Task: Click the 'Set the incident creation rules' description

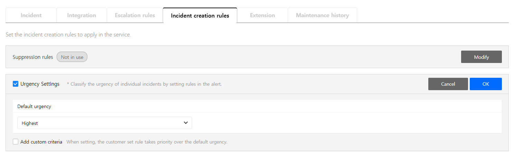Action: tap(68, 35)
